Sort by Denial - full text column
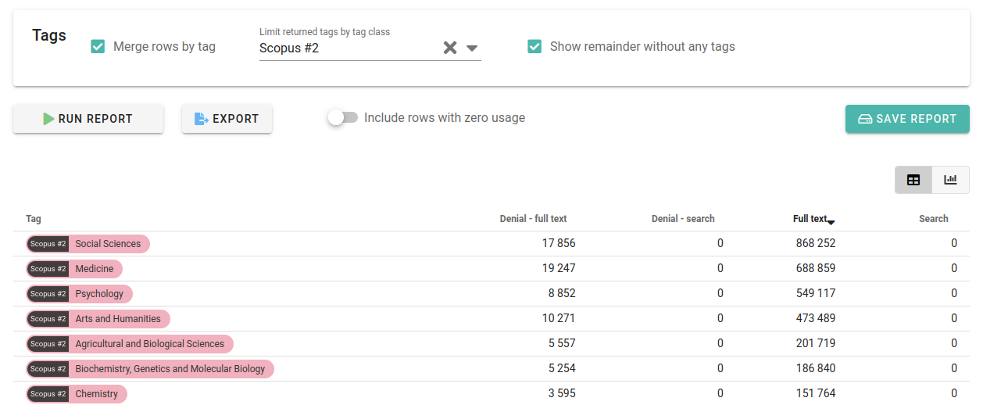 point(533,219)
